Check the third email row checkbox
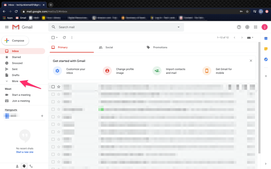 coord(53,102)
